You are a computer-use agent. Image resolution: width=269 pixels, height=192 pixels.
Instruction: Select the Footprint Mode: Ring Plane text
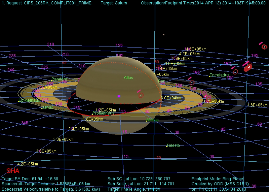pos(217,179)
